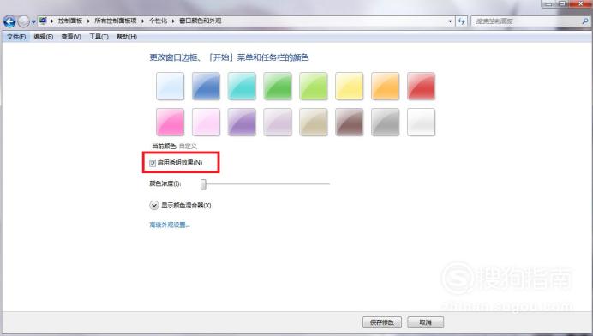
Task: Open the 帮助(H) menu
Action: pos(127,37)
